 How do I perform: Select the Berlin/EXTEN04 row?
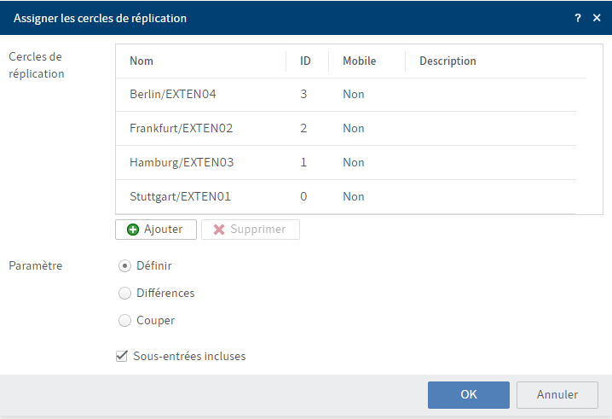346,95
